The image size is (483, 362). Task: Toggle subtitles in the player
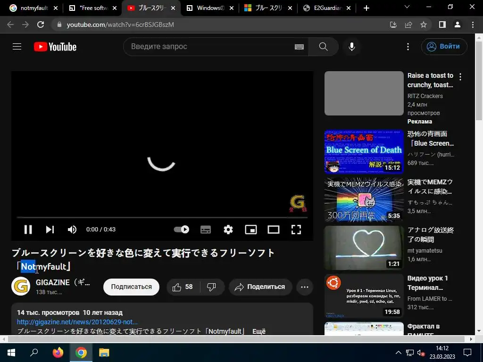pos(206,230)
